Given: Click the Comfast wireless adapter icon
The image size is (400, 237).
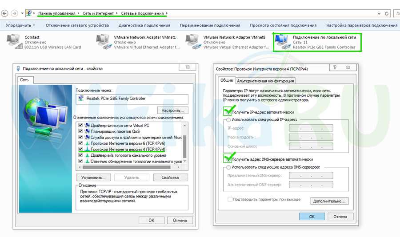Looking at the screenshot, I should click(15, 42).
